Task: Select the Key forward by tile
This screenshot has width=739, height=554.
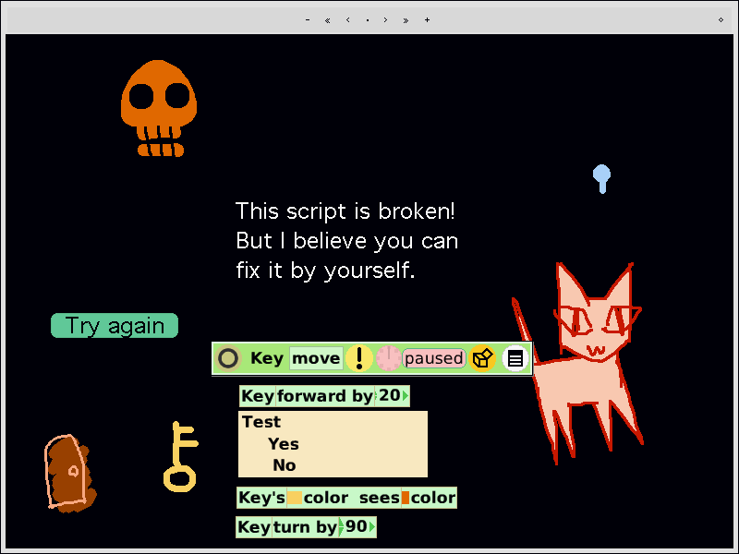Action: click(324, 396)
